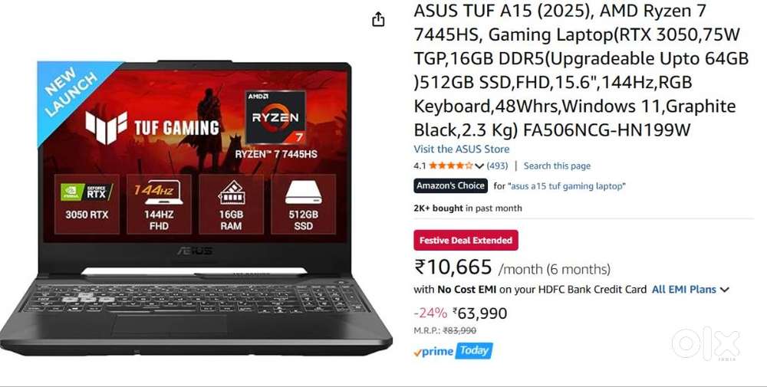767x387 pixels.
Task: Open the 493 reviews count link
Action: 498,166
